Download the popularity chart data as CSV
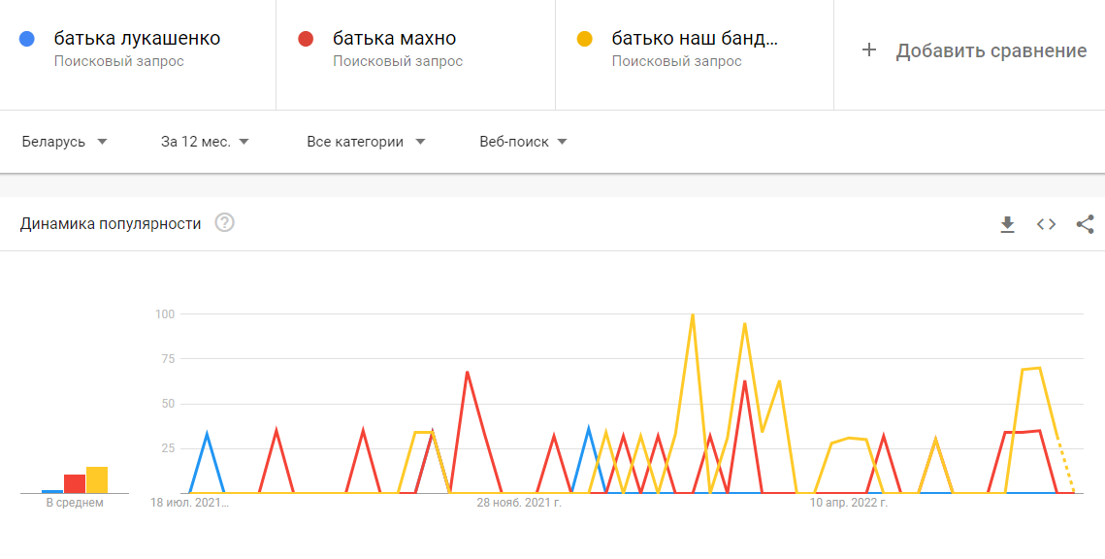Image resolution: width=1105 pixels, height=559 pixels. (1007, 224)
